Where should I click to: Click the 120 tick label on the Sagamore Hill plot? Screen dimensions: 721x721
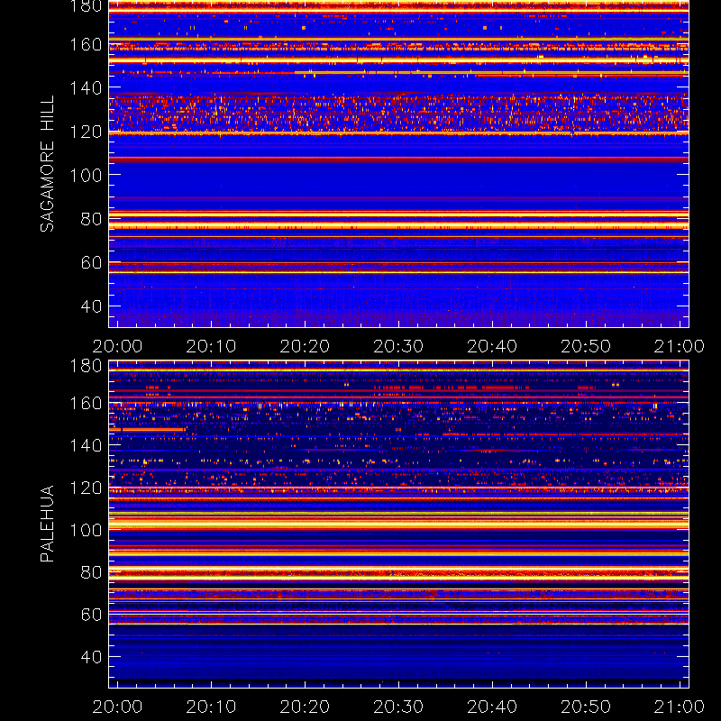point(86,132)
